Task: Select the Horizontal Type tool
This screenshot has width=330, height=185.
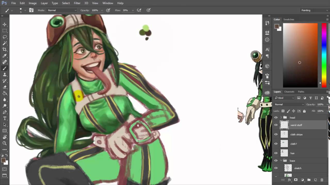Action: 5,118
